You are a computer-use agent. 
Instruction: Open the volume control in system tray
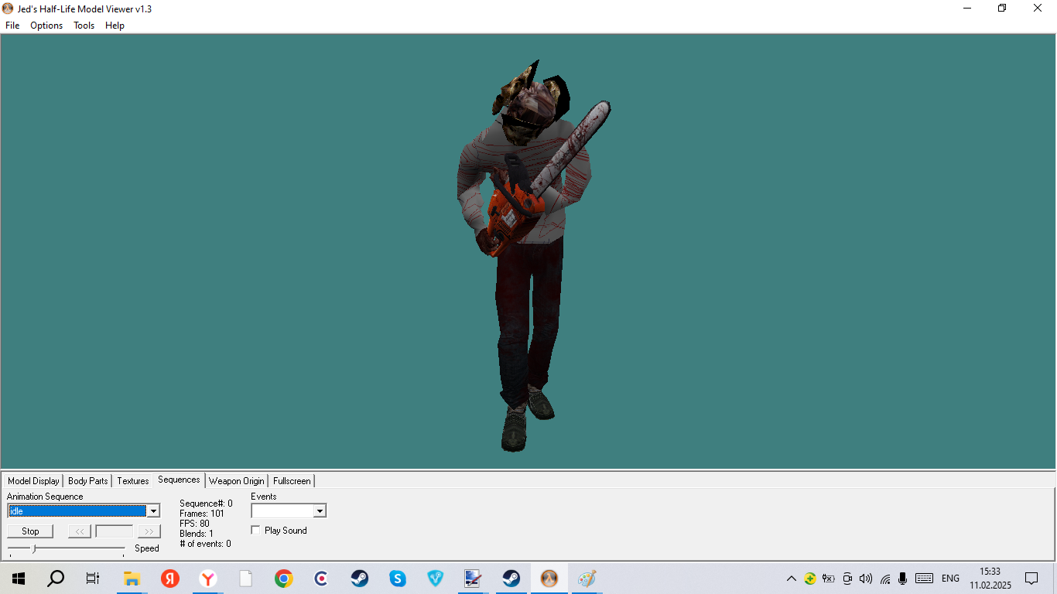[x=866, y=579]
